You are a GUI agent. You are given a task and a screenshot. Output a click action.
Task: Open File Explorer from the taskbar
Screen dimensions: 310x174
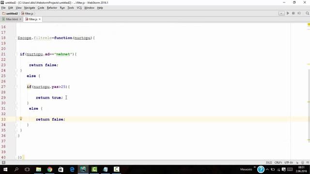tap(39, 170)
